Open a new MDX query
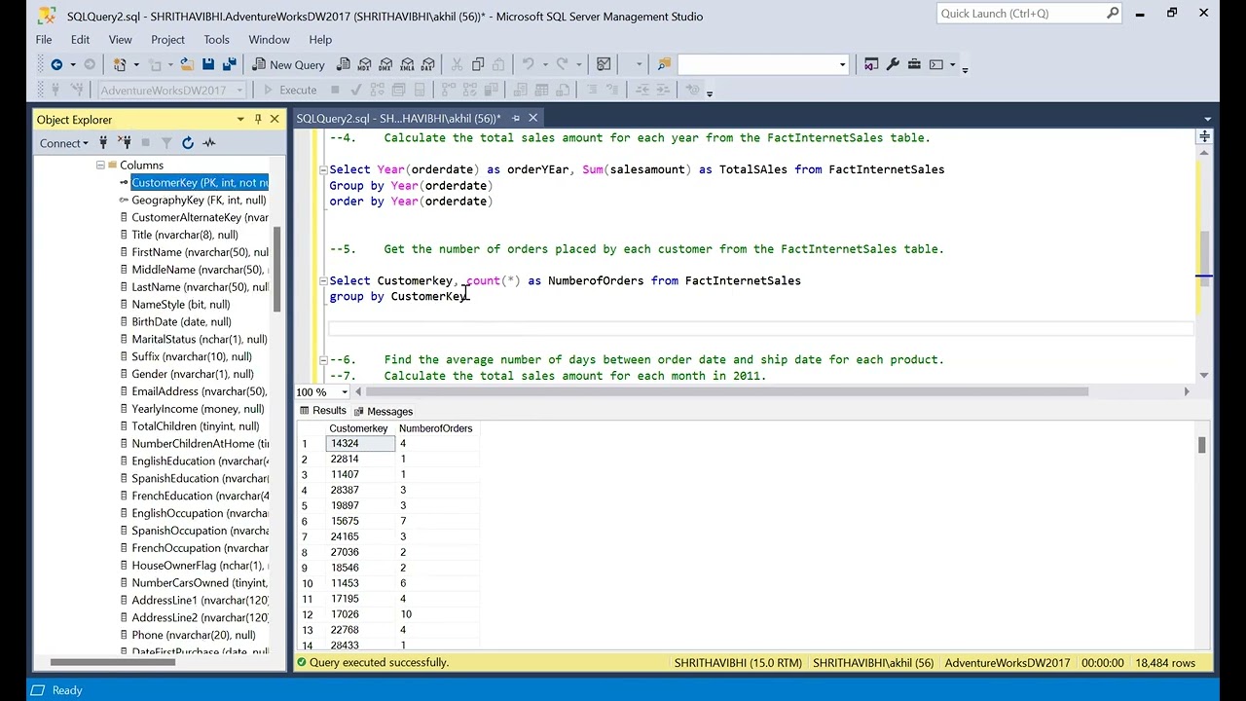1246x701 pixels. (x=364, y=64)
